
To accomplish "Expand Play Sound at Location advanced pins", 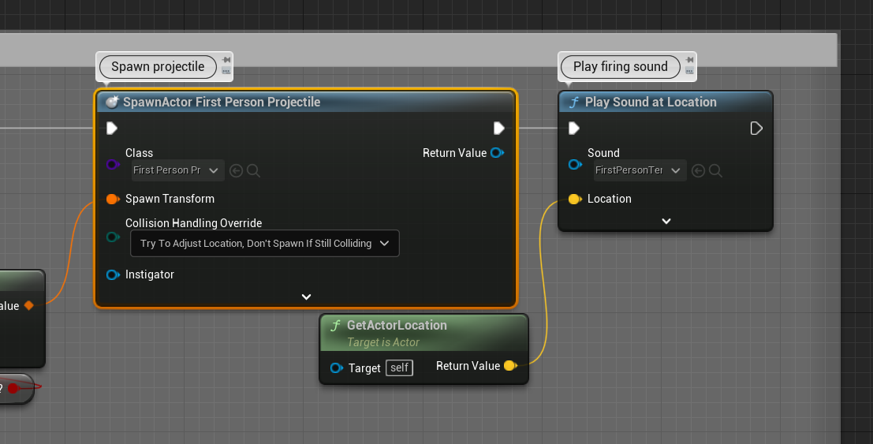I will tap(666, 221).
